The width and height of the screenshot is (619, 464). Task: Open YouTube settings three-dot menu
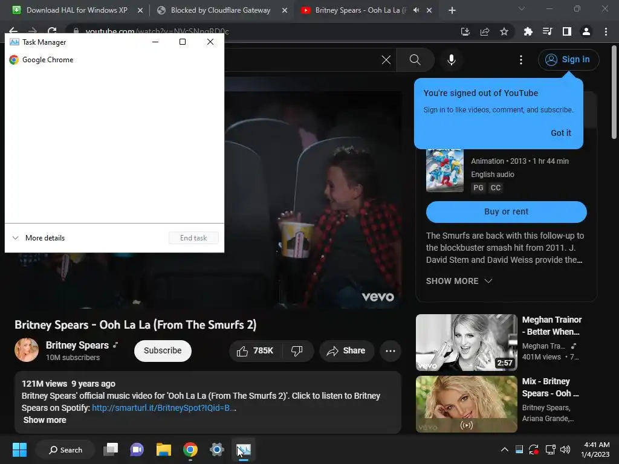[521, 60]
